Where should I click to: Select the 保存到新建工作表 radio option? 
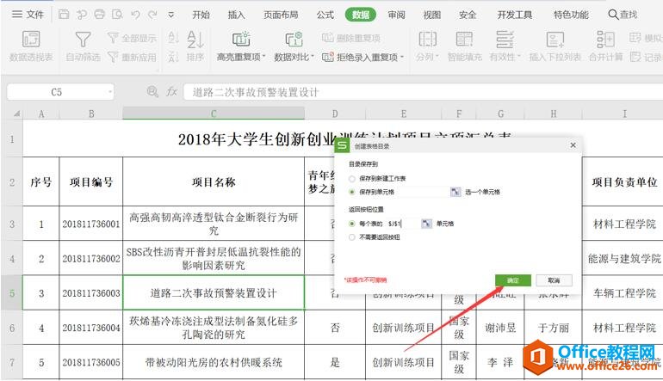(351, 178)
